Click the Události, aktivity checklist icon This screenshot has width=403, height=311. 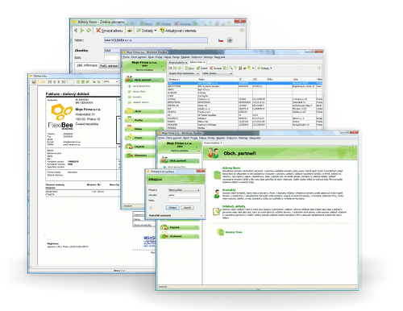pyautogui.click(x=217, y=212)
